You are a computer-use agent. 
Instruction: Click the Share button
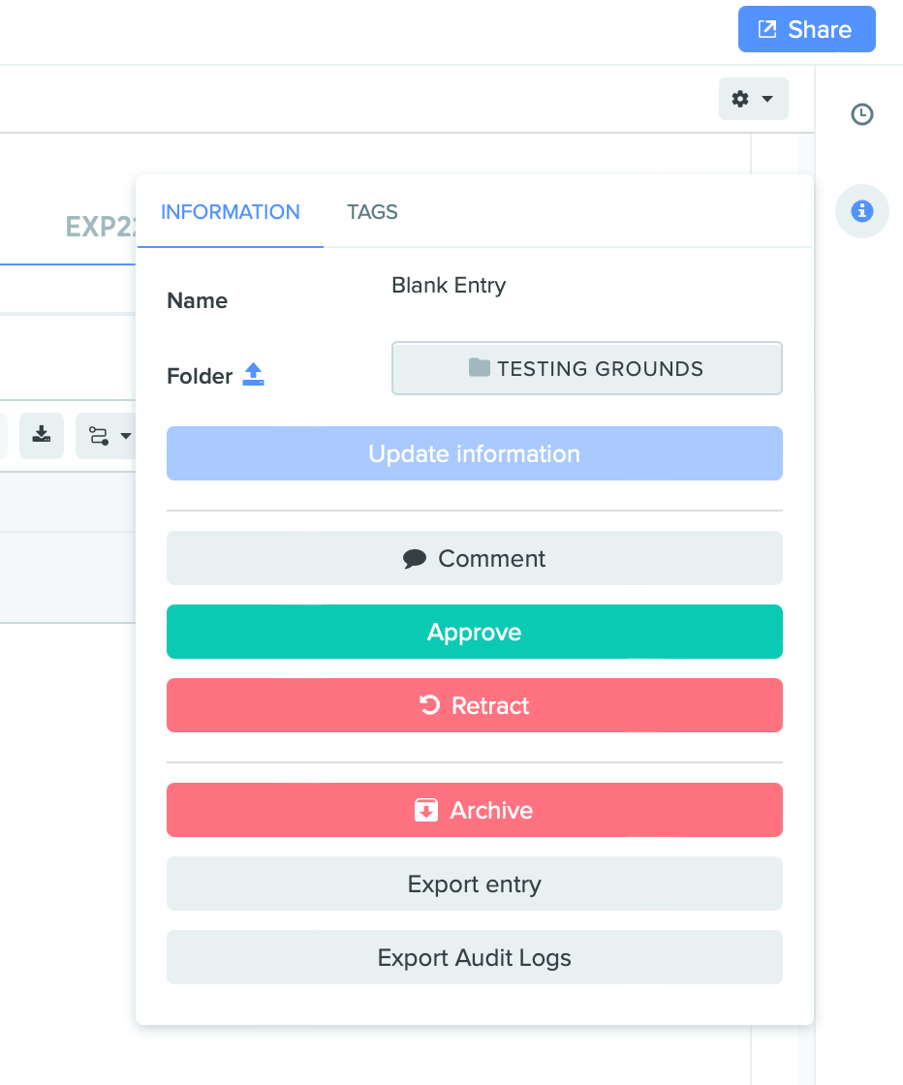pyautogui.click(x=806, y=29)
